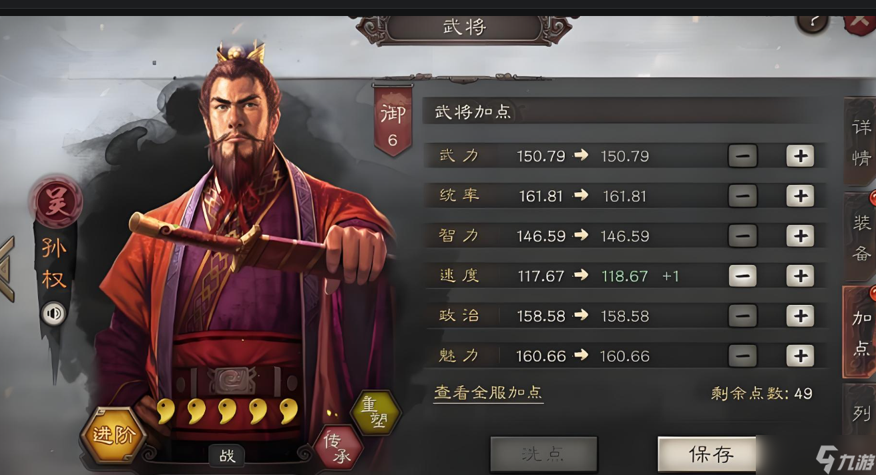Increase 魅力 with the plus button

click(800, 356)
